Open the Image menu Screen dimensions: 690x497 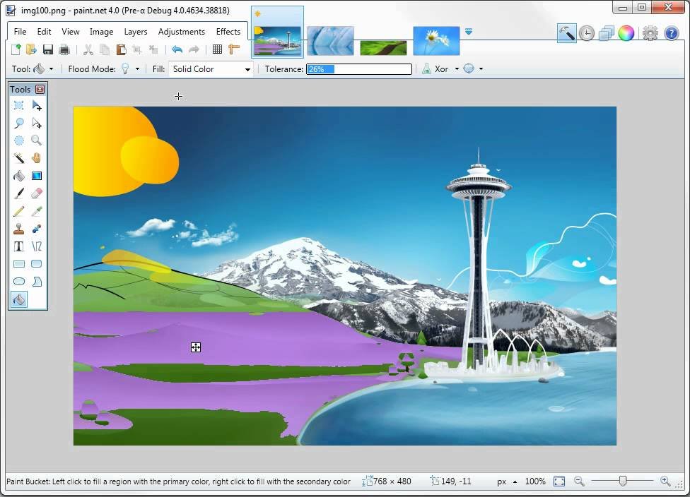point(101,32)
